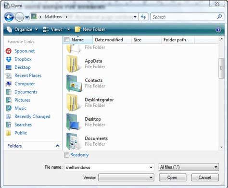Sort by Folder path column
This screenshot has height=188, width=228.
pos(178,39)
